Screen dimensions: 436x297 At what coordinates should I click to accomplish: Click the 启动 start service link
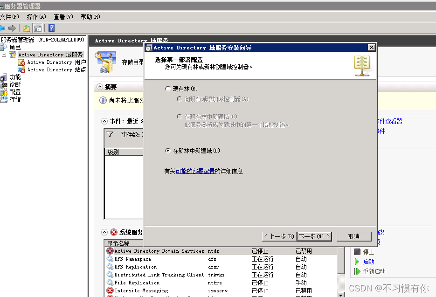tap(369, 262)
